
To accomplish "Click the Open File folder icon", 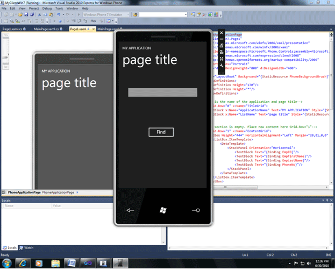I will tap(20, 15).
